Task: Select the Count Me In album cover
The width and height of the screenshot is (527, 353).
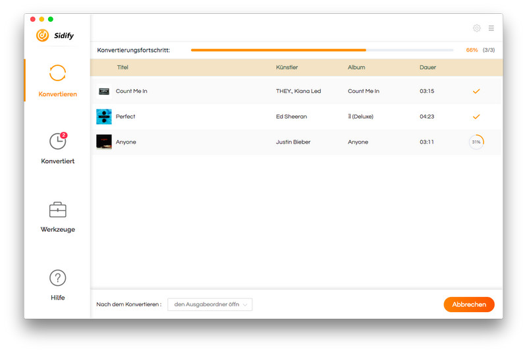Action: tap(104, 91)
